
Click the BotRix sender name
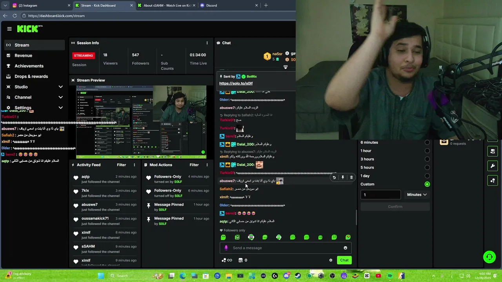[x=251, y=76]
